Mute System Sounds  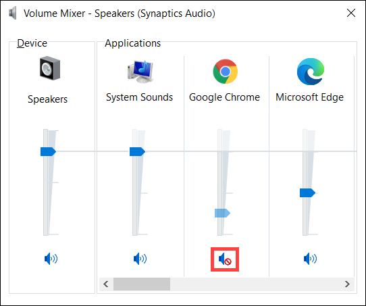(140, 259)
